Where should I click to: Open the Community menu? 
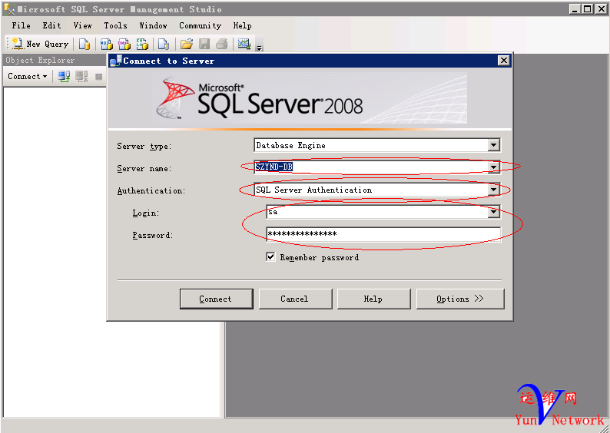tap(200, 25)
